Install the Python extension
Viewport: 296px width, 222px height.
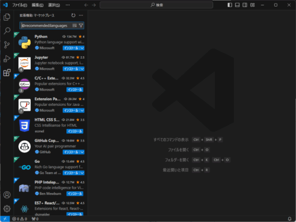click(x=71, y=48)
